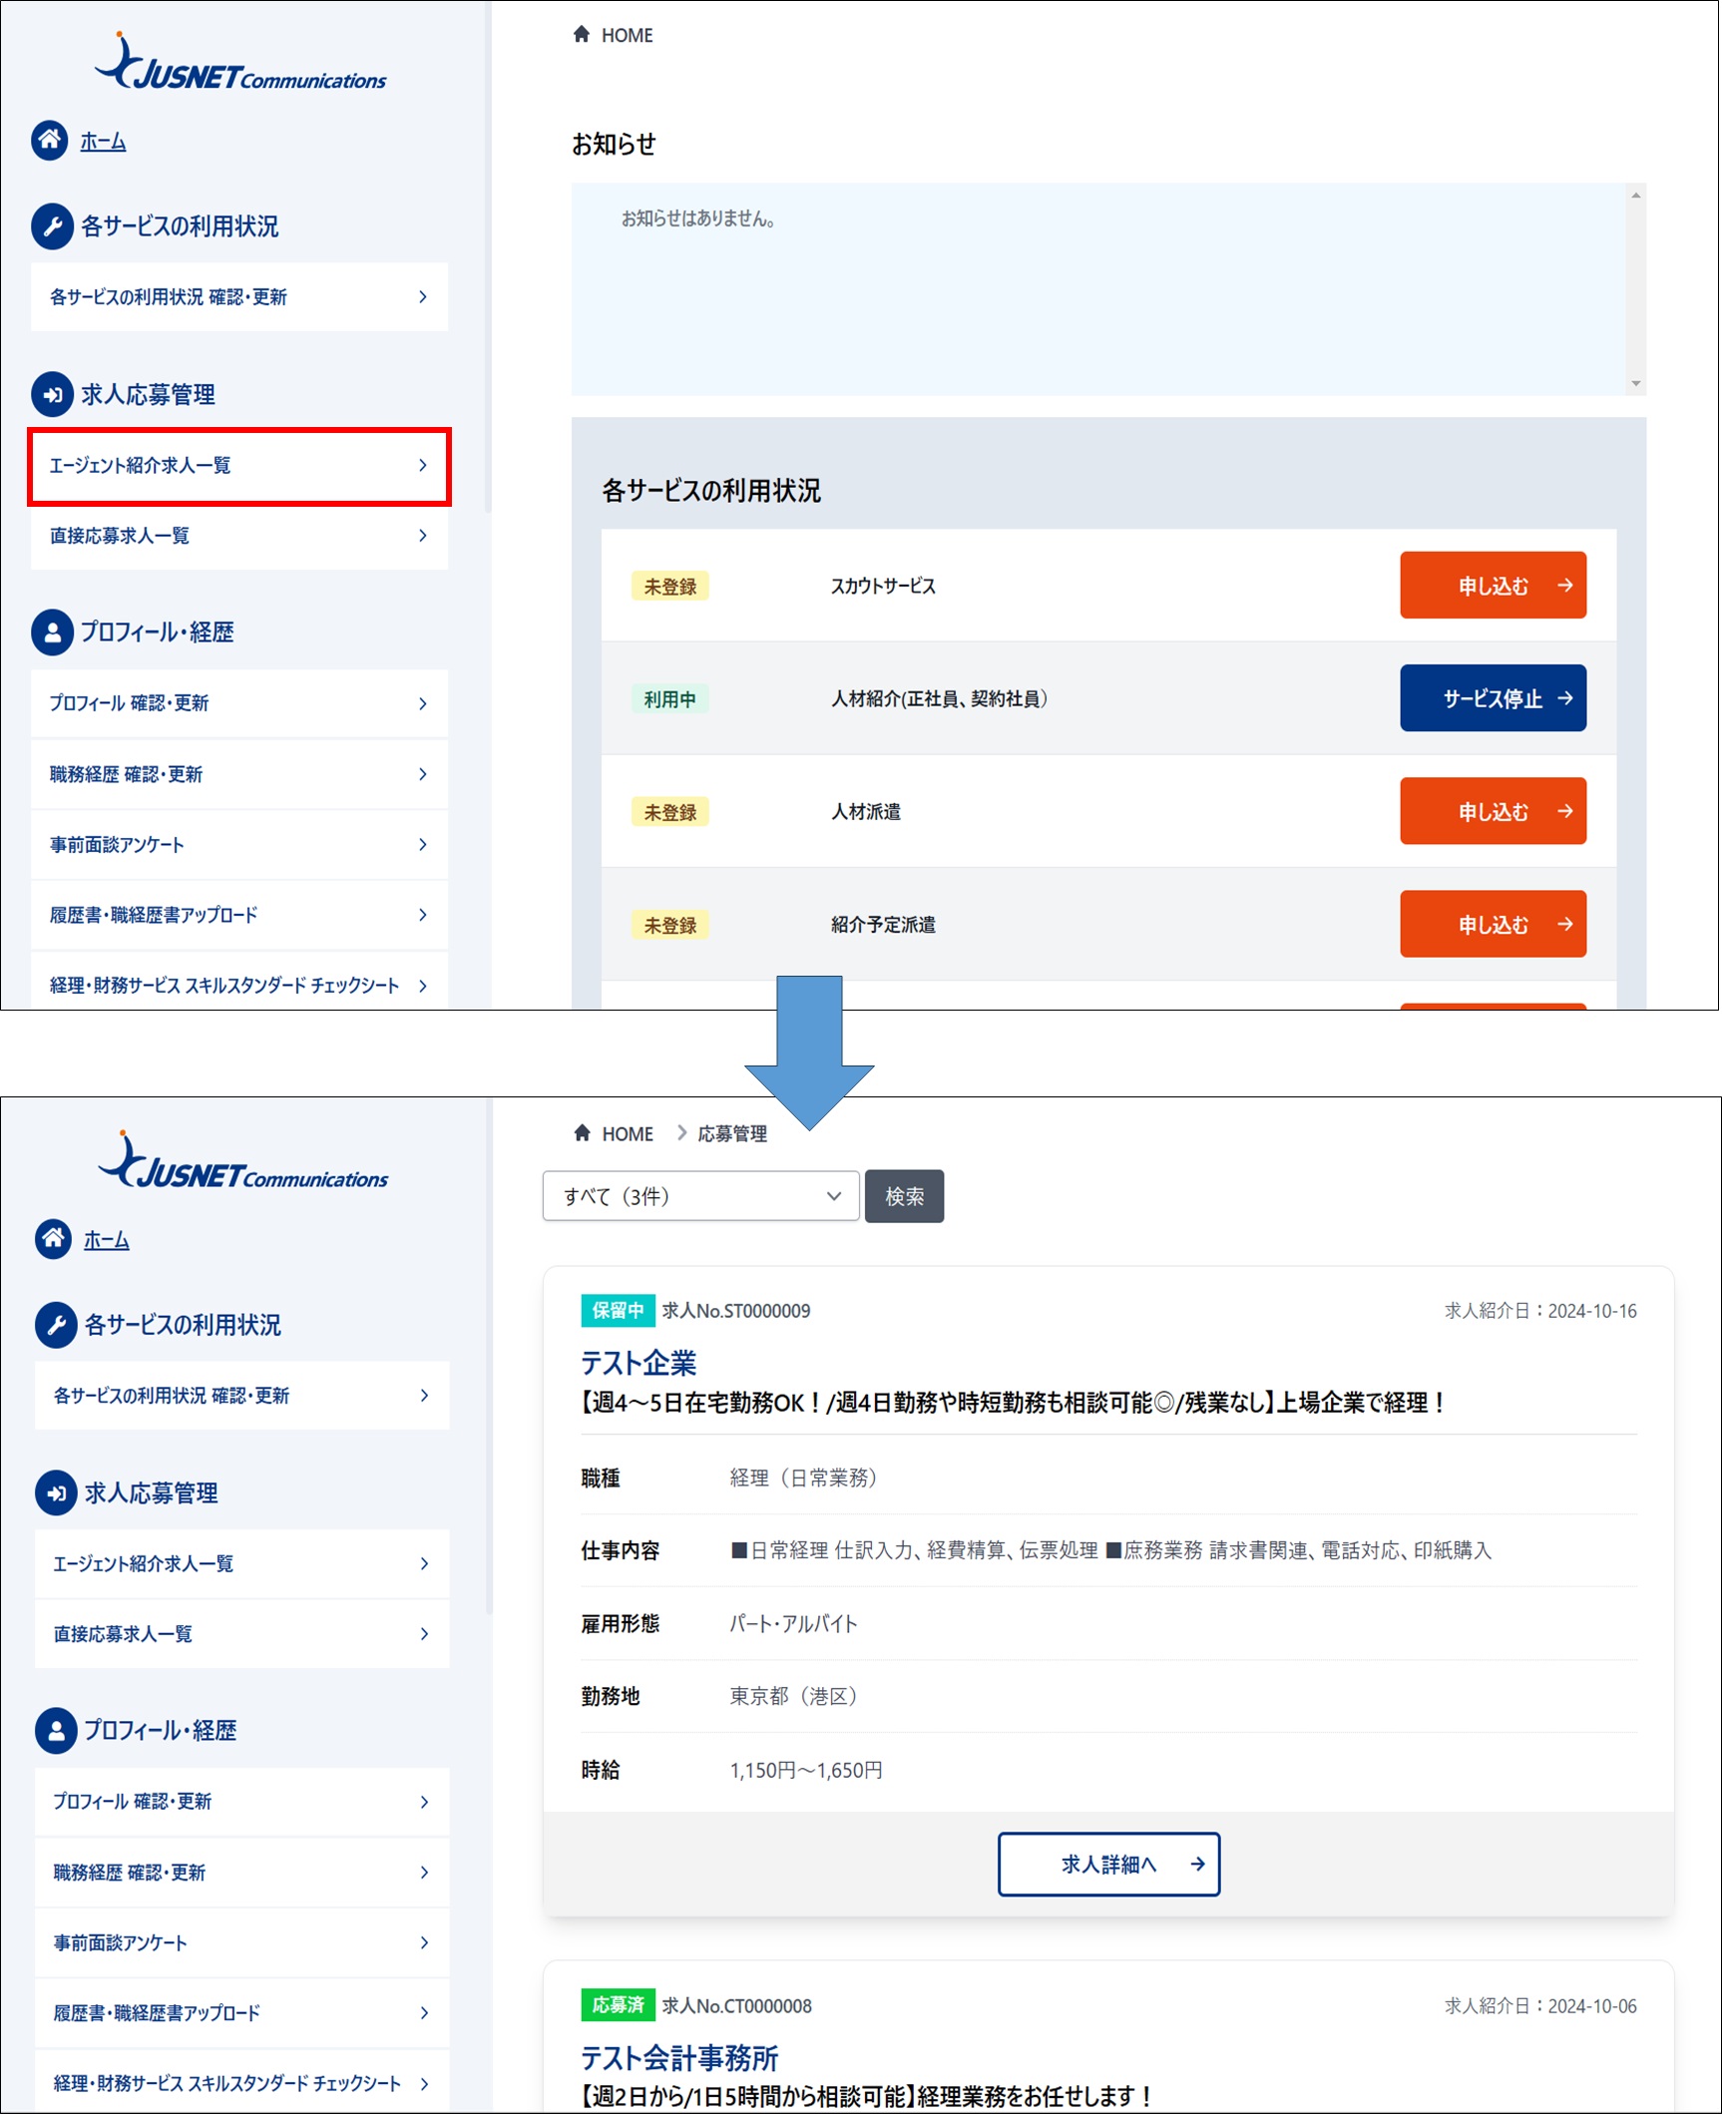Open 職務経歴 確認・更新 in the top sidebar menu
This screenshot has width=1722, height=2114.
coord(239,774)
